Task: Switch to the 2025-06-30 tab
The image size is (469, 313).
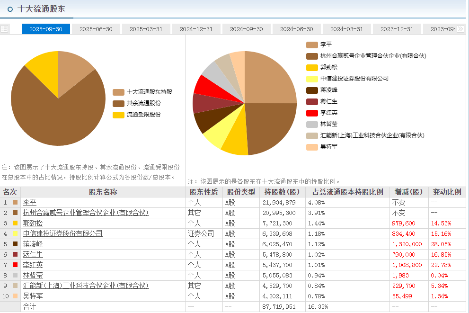Action: click(96, 29)
